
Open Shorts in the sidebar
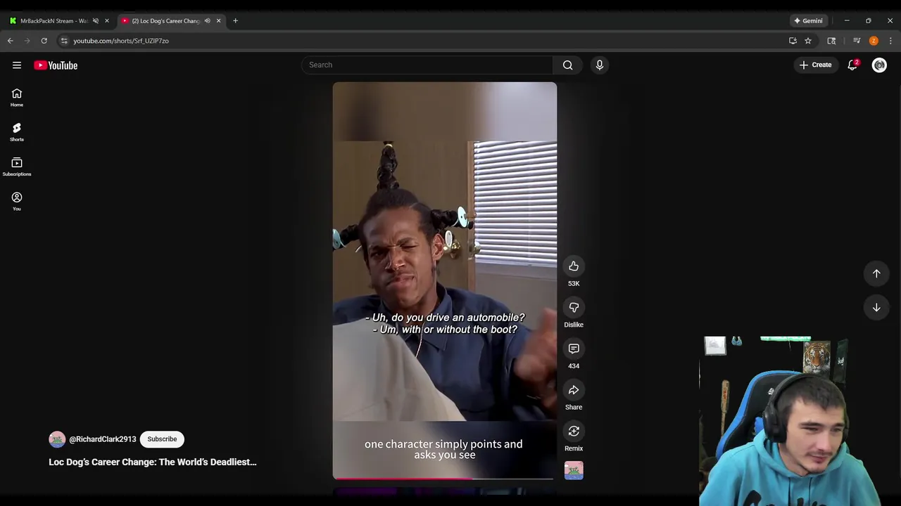(x=17, y=132)
